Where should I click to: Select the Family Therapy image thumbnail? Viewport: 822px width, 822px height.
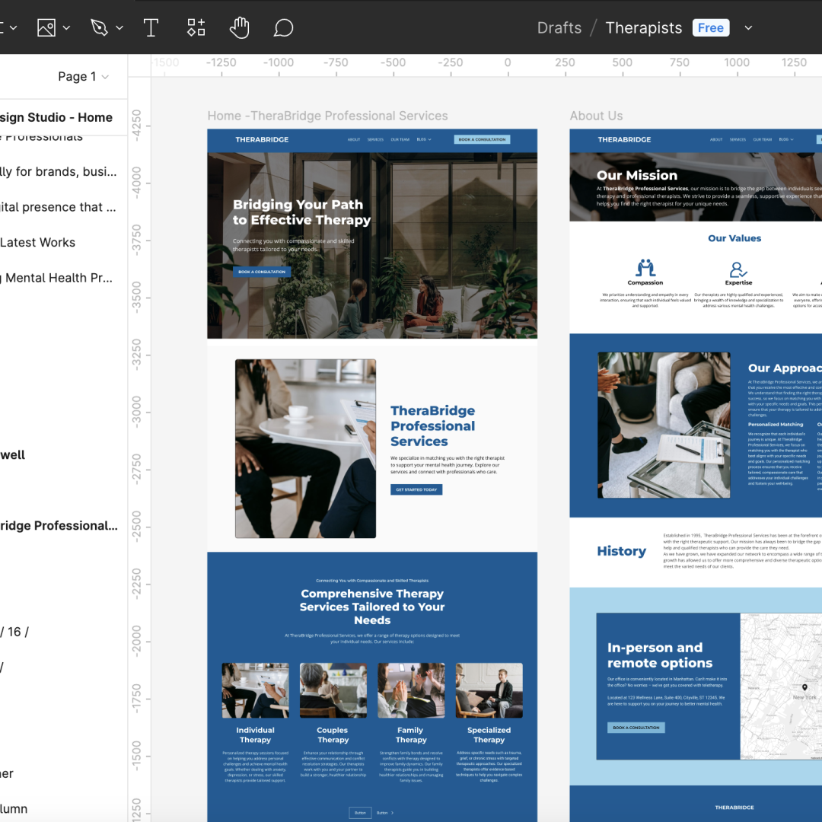click(411, 690)
